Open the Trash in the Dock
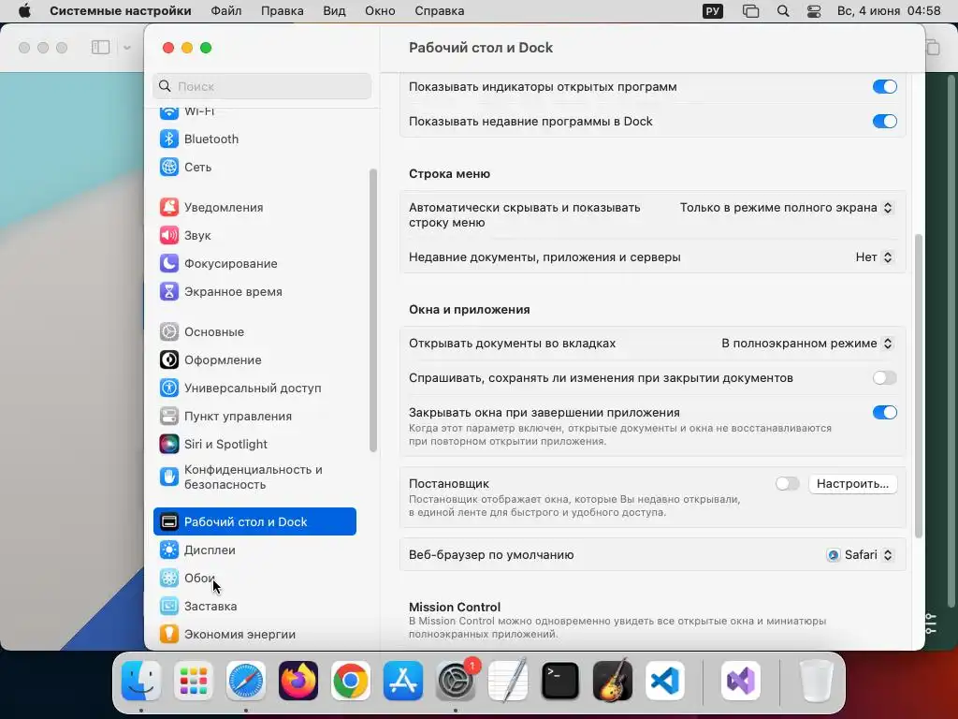958x719 pixels. (816, 681)
